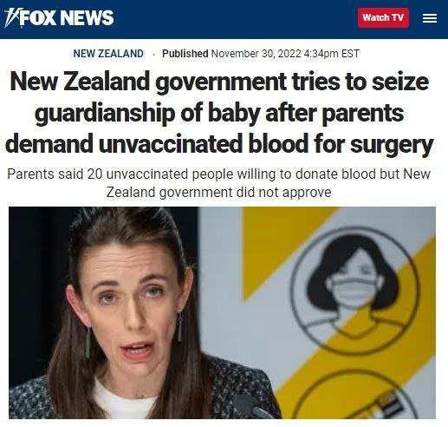Click the word NEWS in the header logo
The height and width of the screenshot is (427, 448).
(x=88, y=17)
